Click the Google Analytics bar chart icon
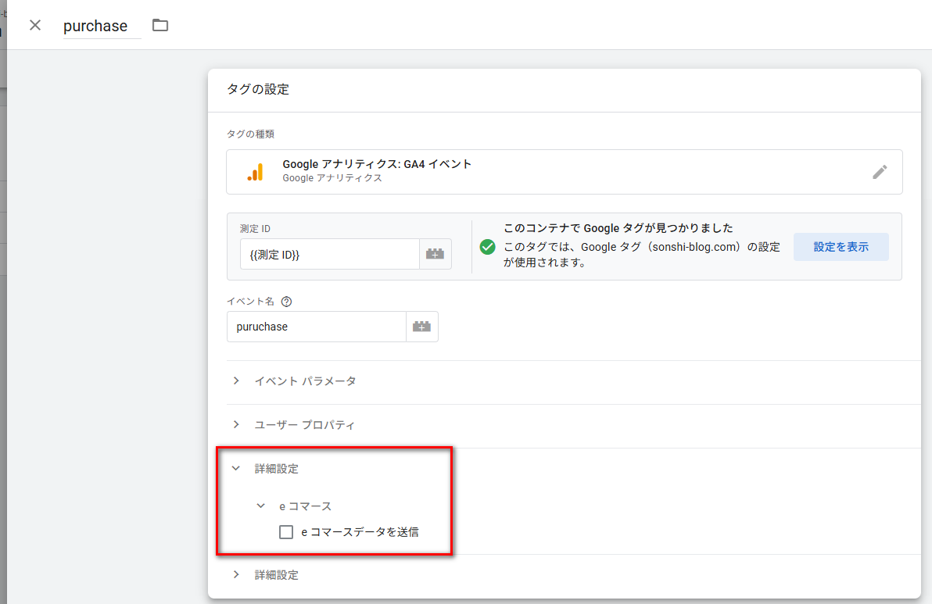This screenshot has height=604, width=932. (x=256, y=172)
